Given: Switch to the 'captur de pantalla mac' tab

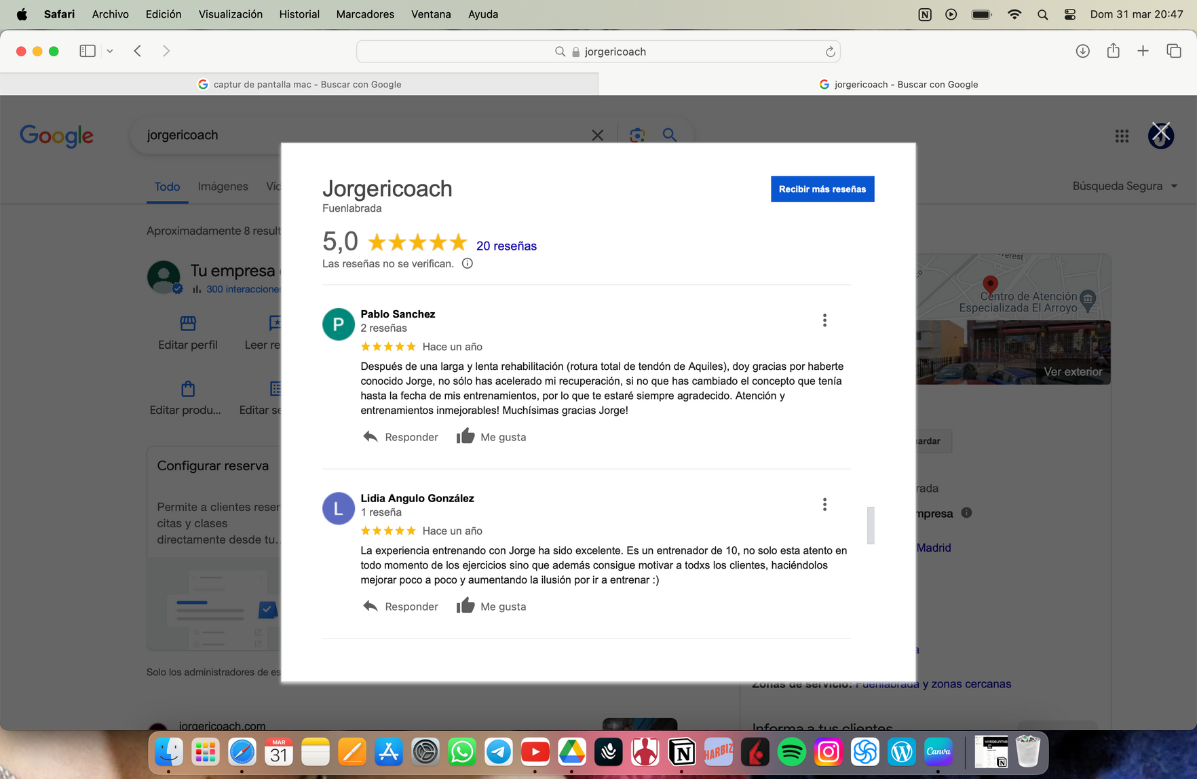Looking at the screenshot, I should point(299,84).
